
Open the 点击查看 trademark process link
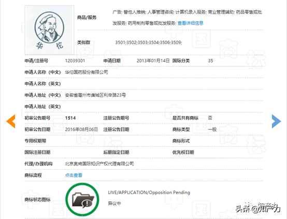point(74,176)
